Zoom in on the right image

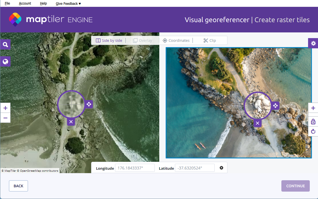coord(313,108)
